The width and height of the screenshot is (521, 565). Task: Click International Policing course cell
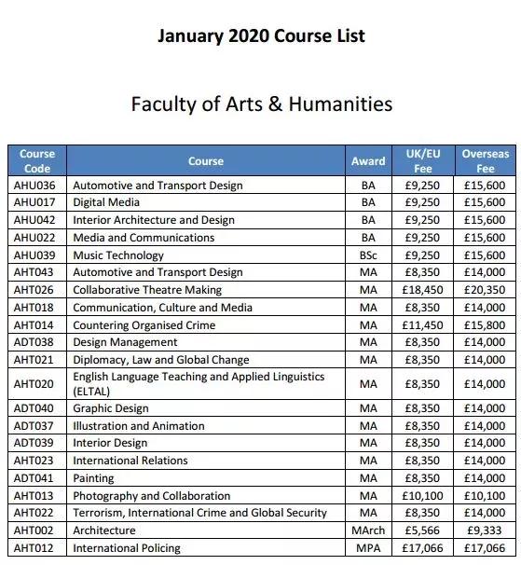coord(206,548)
